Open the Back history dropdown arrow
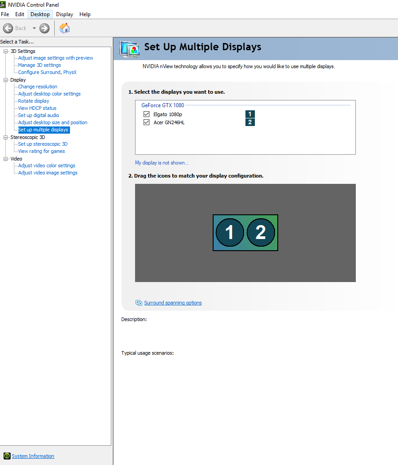Screen dimensions: 398x465 coord(34,28)
